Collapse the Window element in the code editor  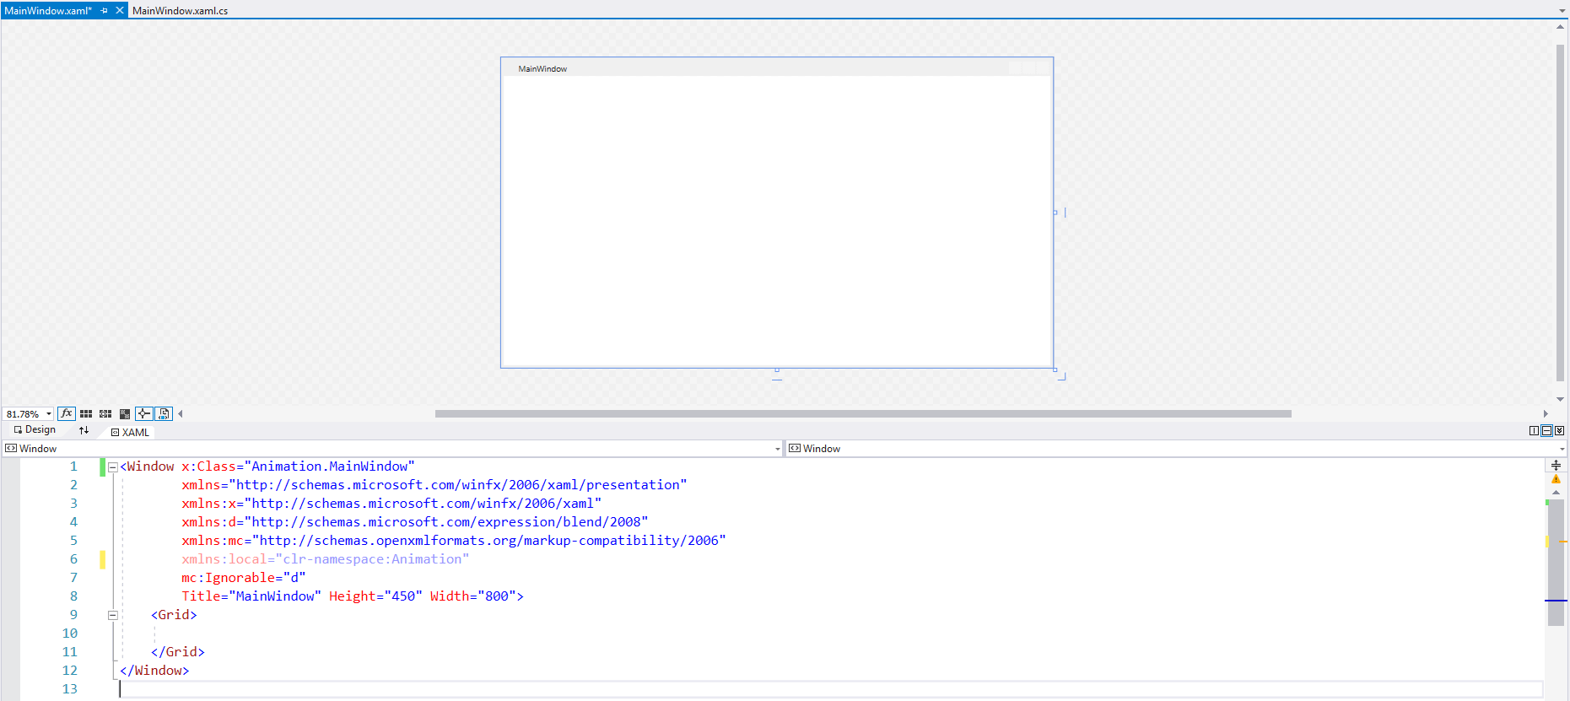click(x=112, y=466)
